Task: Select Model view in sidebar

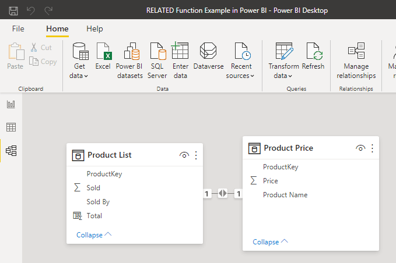Action: pyautogui.click(x=11, y=151)
